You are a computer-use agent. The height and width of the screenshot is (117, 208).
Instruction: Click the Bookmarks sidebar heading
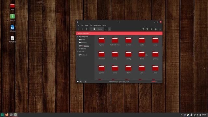(x=82, y=49)
